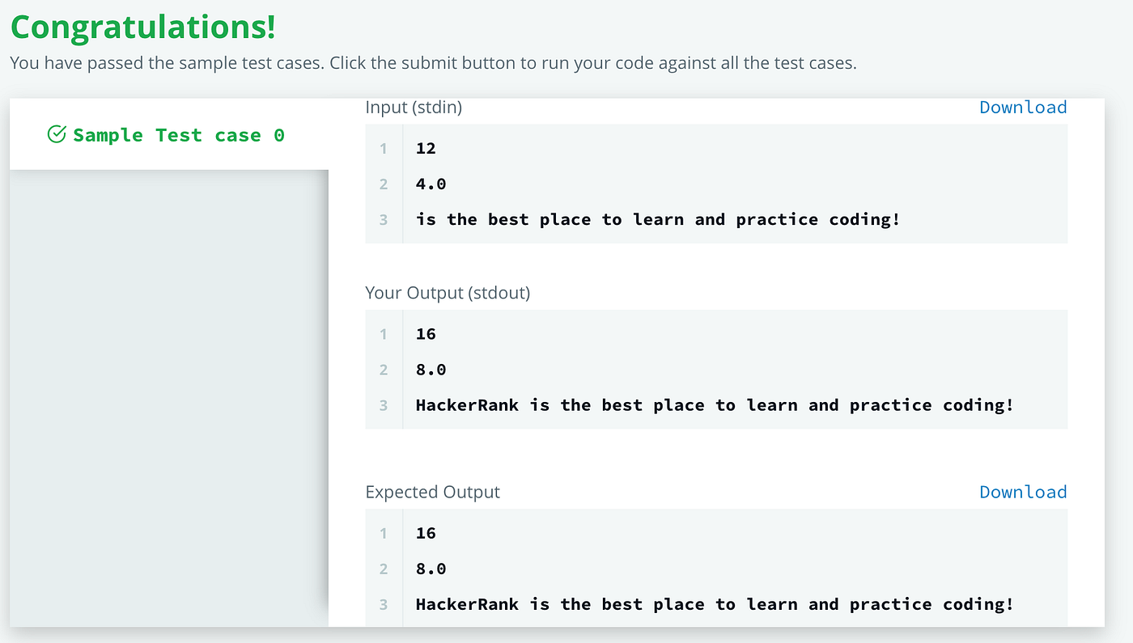Click the 8.0 value in Expected Output
This screenshot has height=643, width=1133.
click(x=431, y=569)
